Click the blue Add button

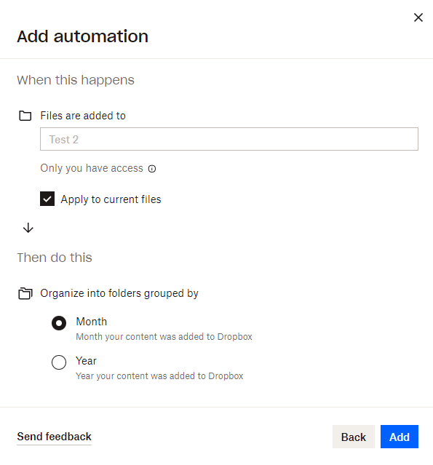point(400,437)
